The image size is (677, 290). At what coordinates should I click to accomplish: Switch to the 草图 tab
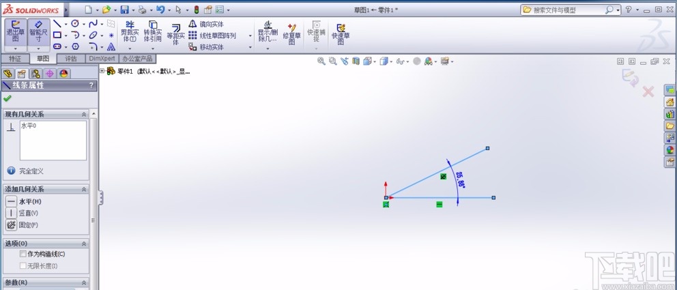[43, 59]
